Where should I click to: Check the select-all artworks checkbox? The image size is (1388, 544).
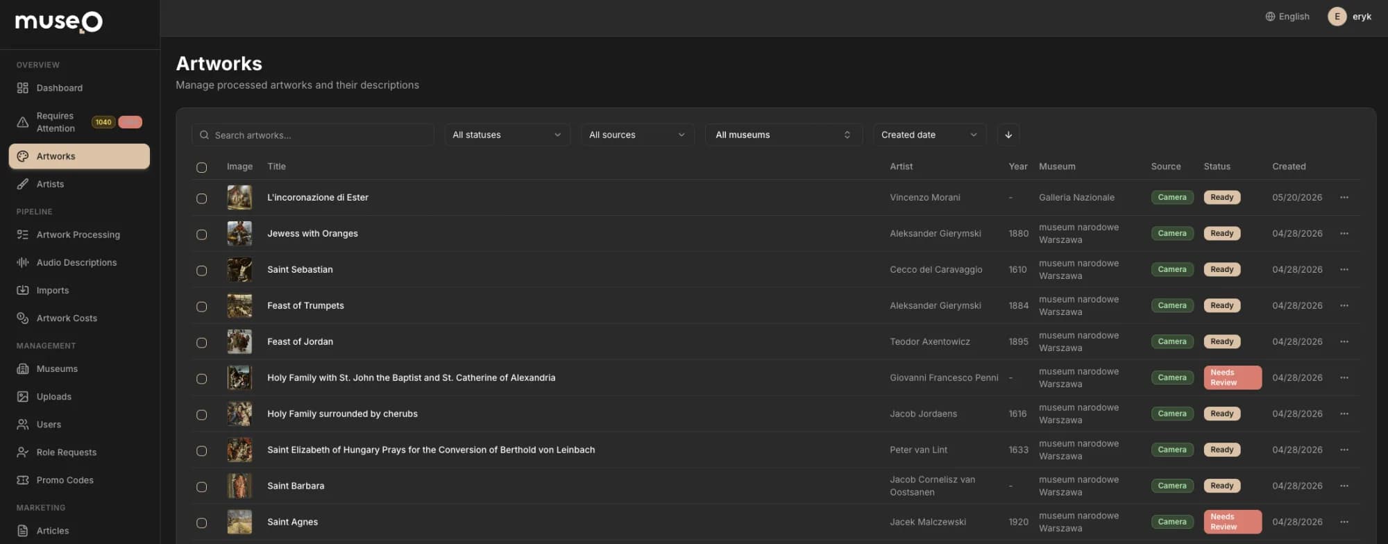point(201,167)
